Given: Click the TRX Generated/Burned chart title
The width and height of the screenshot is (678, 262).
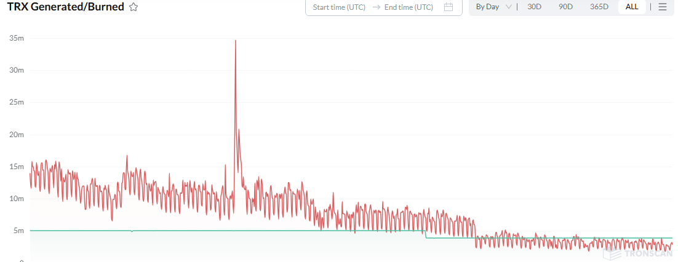Looking at the screenshot, I should pyautogui.click(x=65, y=7).
